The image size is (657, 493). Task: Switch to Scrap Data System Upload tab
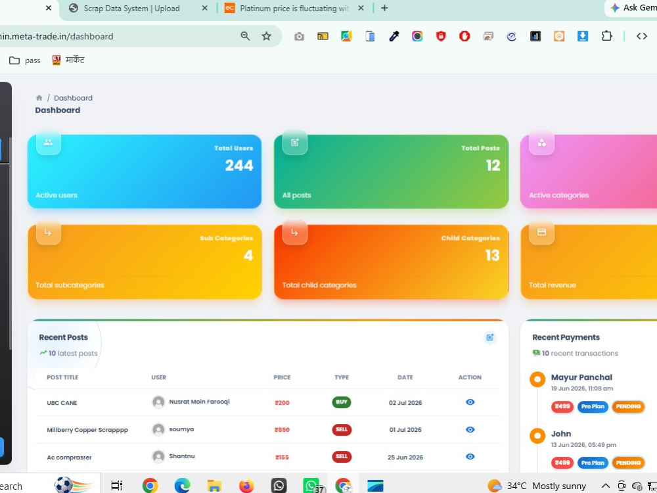131,9
